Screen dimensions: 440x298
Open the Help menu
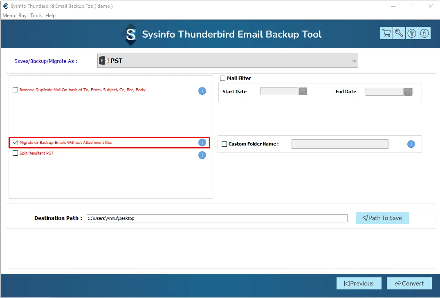(x=51, y=16)
